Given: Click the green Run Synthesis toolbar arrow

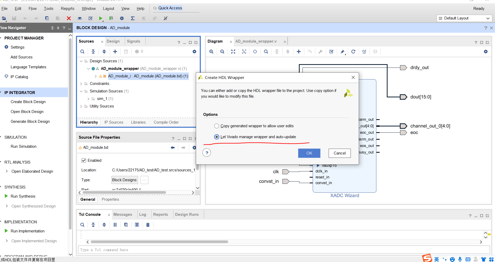Looking at the screenshot, I should click(100, 18).
